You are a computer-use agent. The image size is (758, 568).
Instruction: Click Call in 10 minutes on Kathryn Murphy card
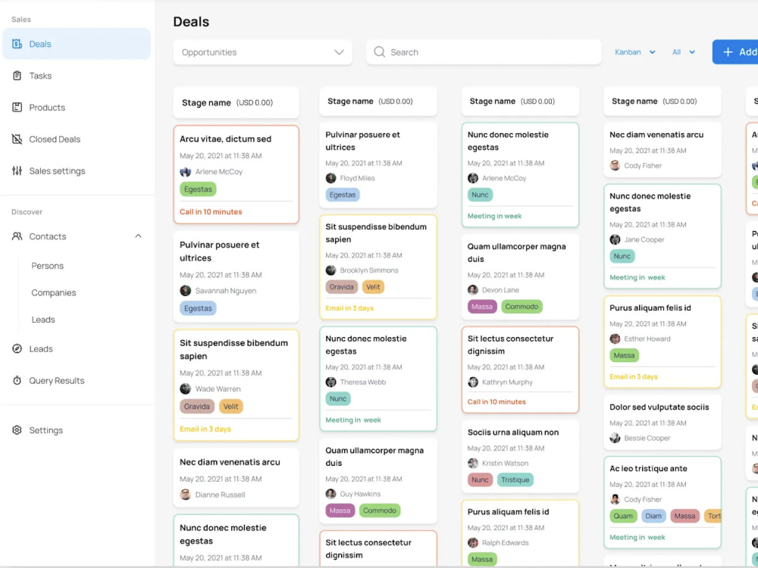[496, 402]
